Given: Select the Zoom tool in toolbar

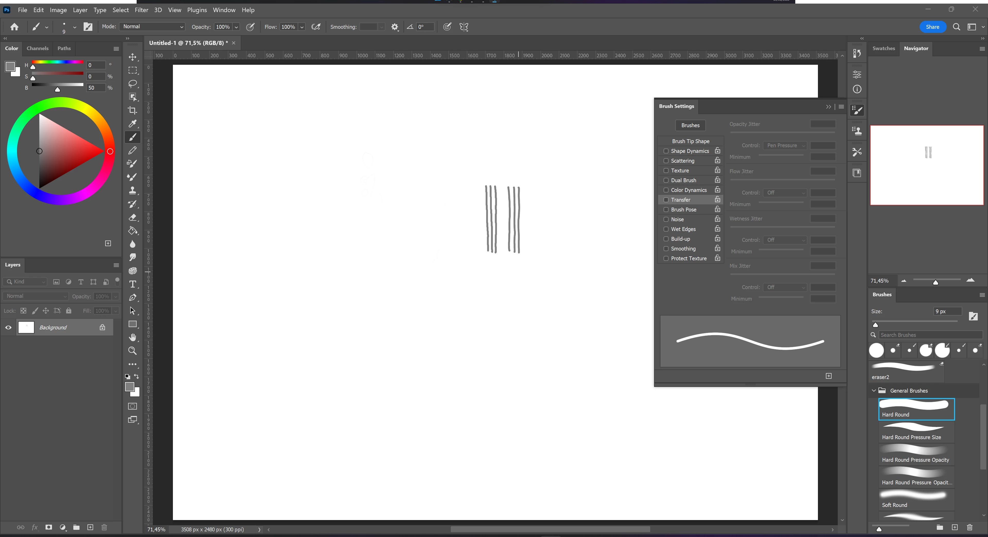Looking at the screenshot, I should 132,350.
